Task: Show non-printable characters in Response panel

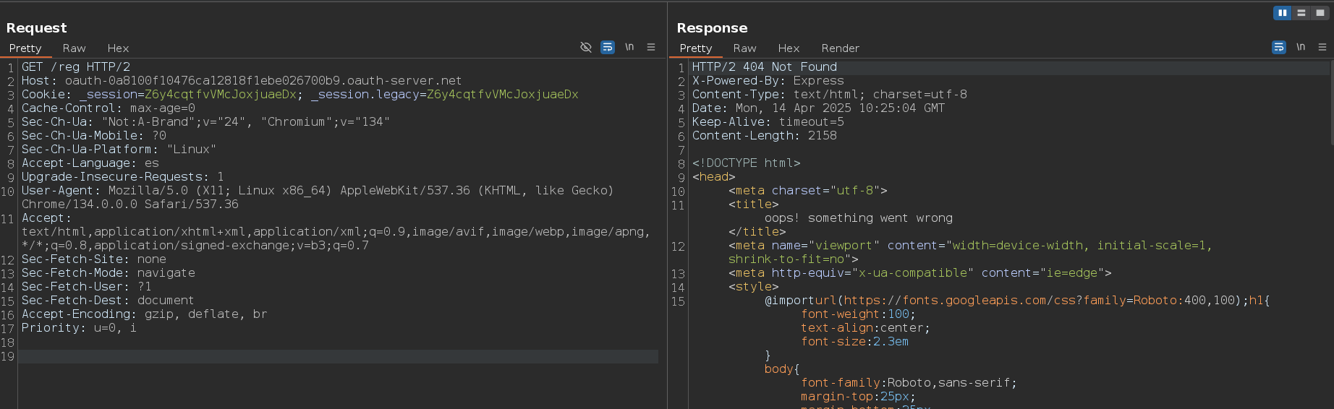Action: [x=1301, y=47]
